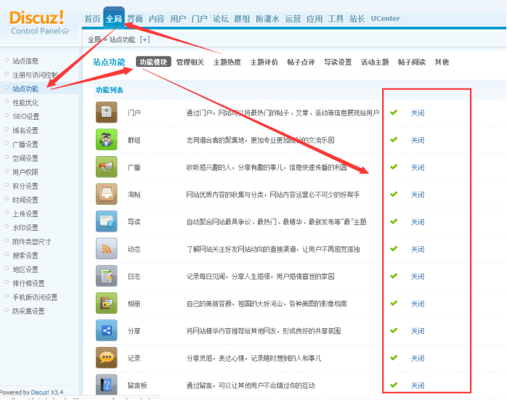Click the 群组 group module icon
This screenshot has height=400, width=507.
tap(106, 139)
